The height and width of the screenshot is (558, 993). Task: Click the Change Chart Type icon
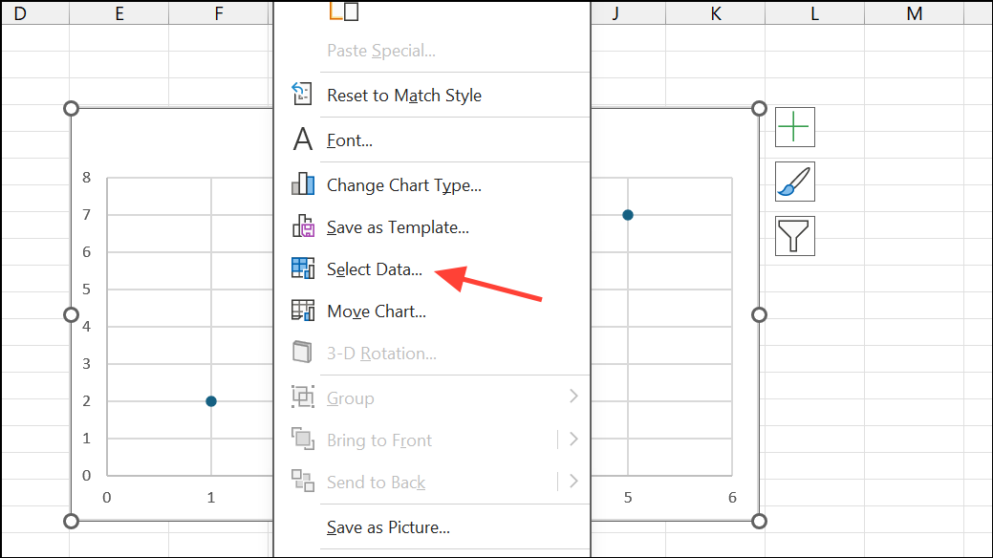pyautogui.click(x=303, y=184)
